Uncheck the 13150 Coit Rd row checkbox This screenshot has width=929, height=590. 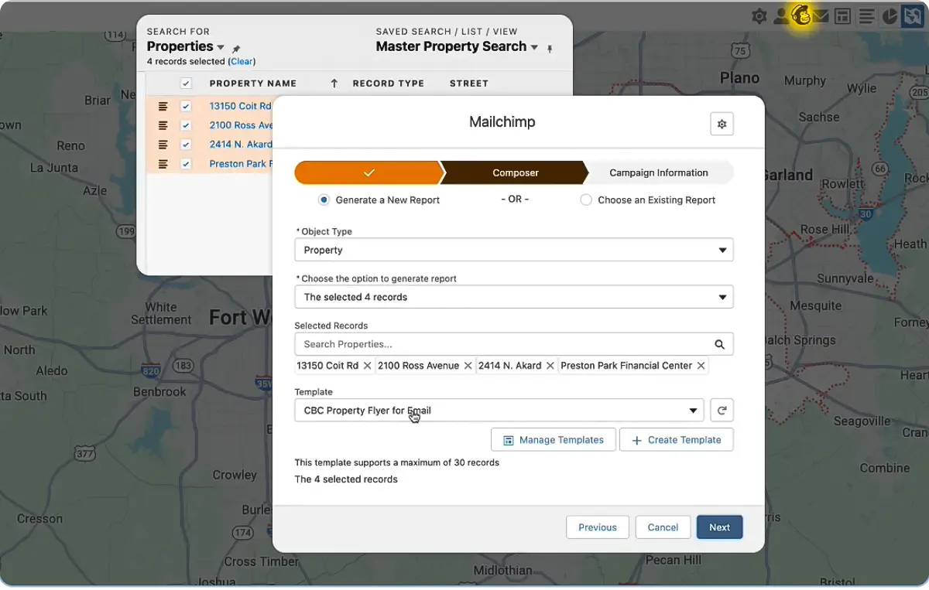point(186,106)
